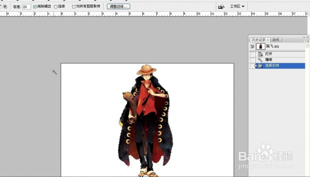Switch to the 历史记录 history tab

click(x=258, y=40)
